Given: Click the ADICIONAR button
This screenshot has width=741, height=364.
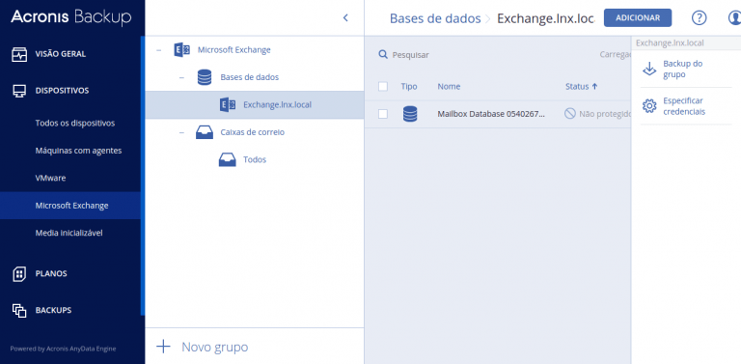Looking at the screenshot, I should (638, 18).
